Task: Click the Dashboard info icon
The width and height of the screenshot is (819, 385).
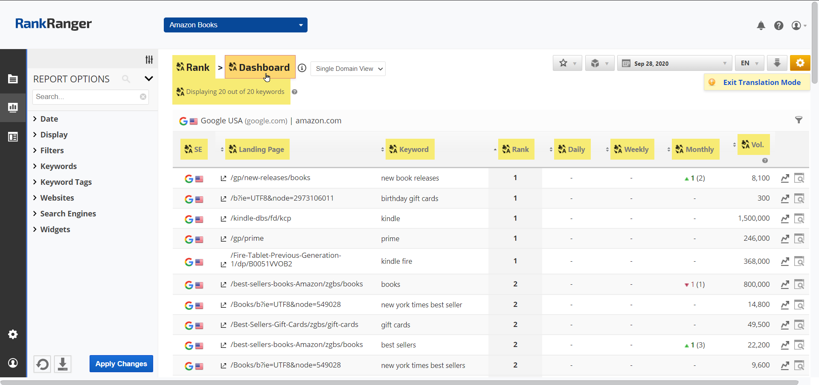Action: coord(302,68)
